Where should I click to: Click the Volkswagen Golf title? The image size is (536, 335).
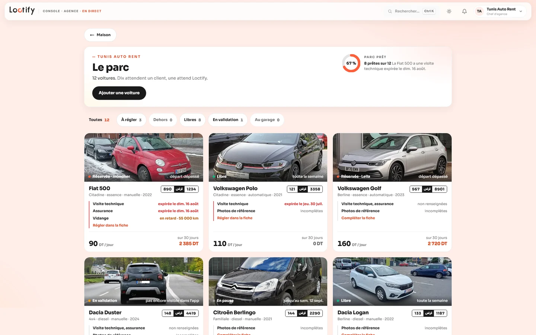[359, 188]
